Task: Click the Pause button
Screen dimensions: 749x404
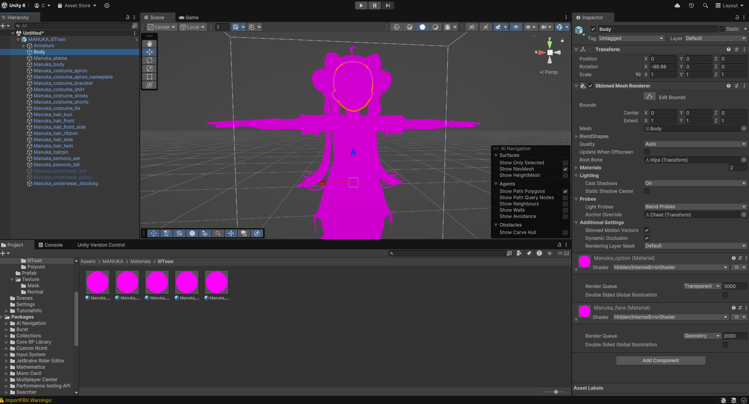Action: tap(374, 5)
